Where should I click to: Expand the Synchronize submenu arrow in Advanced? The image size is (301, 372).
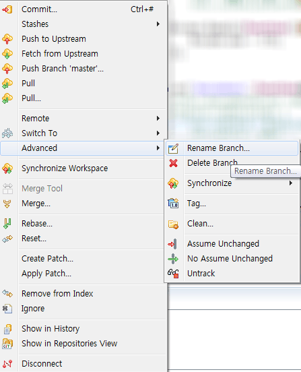tap(291, 183)
